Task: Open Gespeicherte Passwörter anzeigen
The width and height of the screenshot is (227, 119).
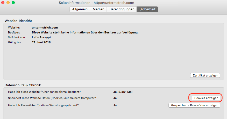Action: (x=194, y=105)
